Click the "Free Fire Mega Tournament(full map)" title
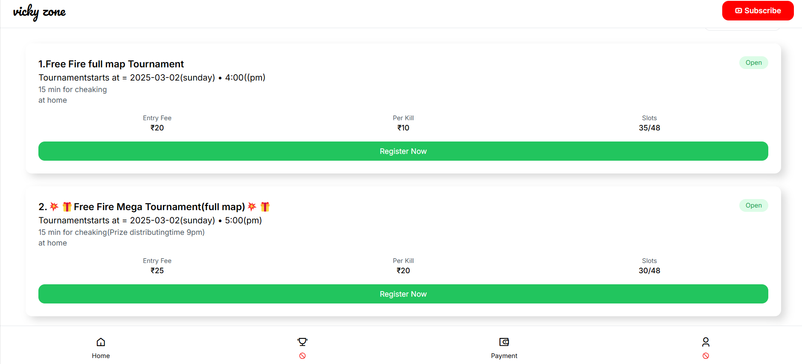Screen dimensions: 802x364 (x=159, y=207)
